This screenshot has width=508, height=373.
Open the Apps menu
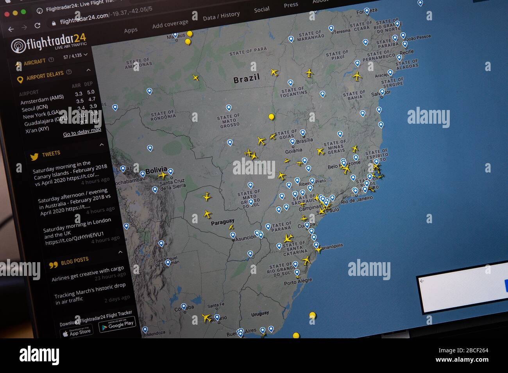tap(131, 30)
